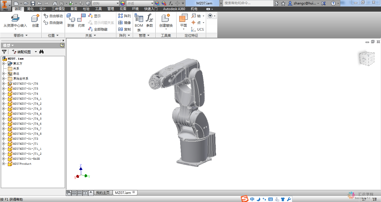The image size is (381, 202).
Task: Click the 复制 copy tool
Action: click(x=124, y=29)
